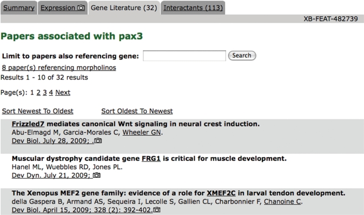364x215 pixels.
Task: Go to results page 2
Action: 38,92
